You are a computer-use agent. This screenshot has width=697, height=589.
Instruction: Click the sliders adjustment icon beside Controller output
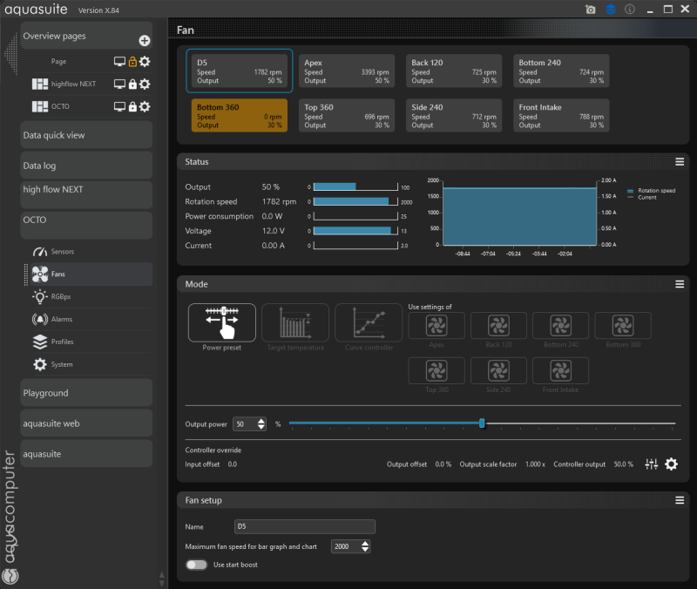tap(651, 464)
